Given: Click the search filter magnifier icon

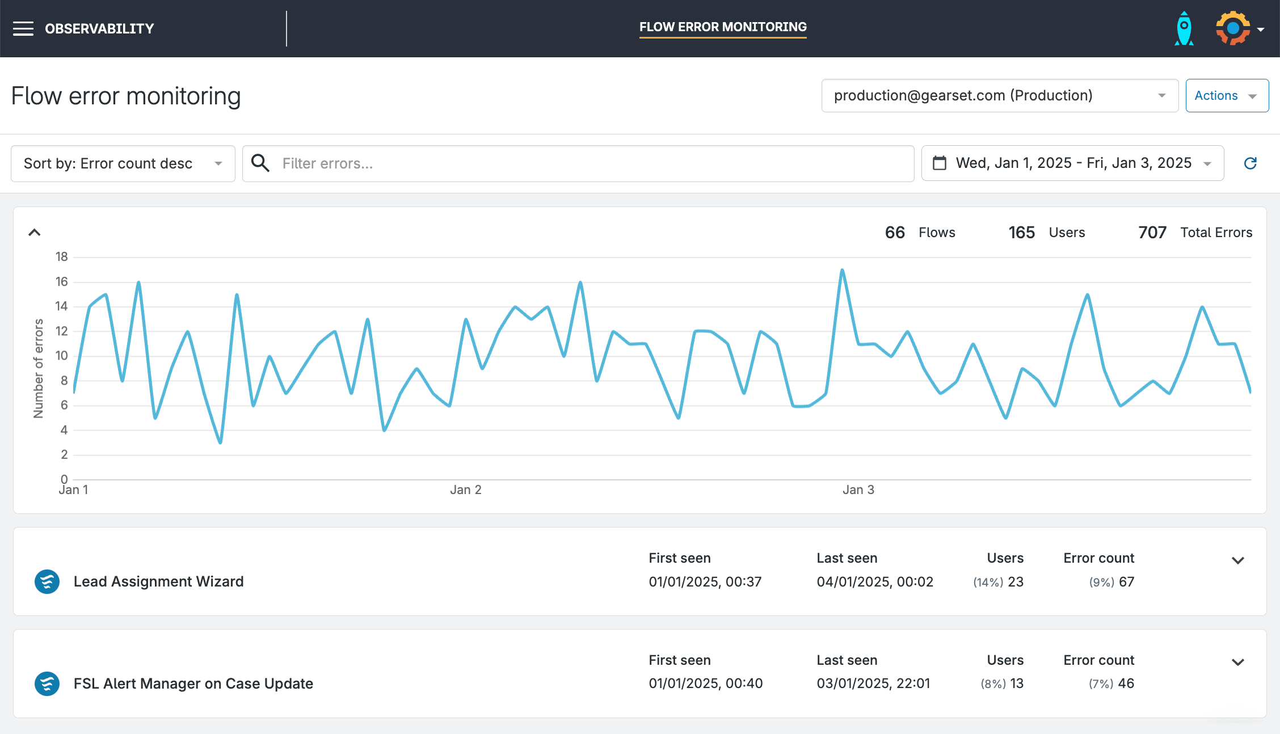Looking at the screenshot, I should point(260,163).
